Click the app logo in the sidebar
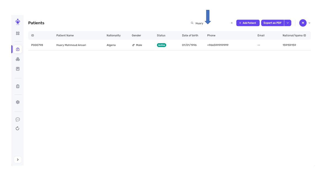323x175 pixels. 18,22
